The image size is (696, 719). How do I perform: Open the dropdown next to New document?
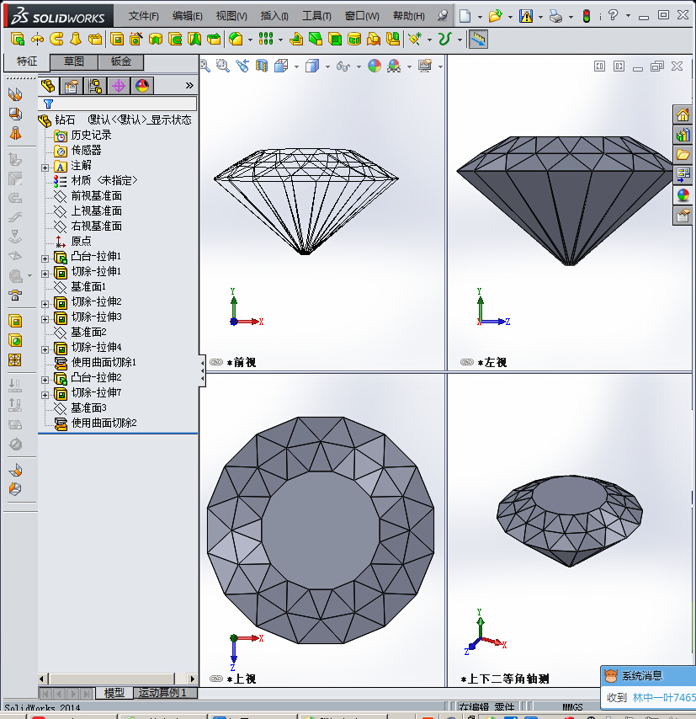point(480,17)
